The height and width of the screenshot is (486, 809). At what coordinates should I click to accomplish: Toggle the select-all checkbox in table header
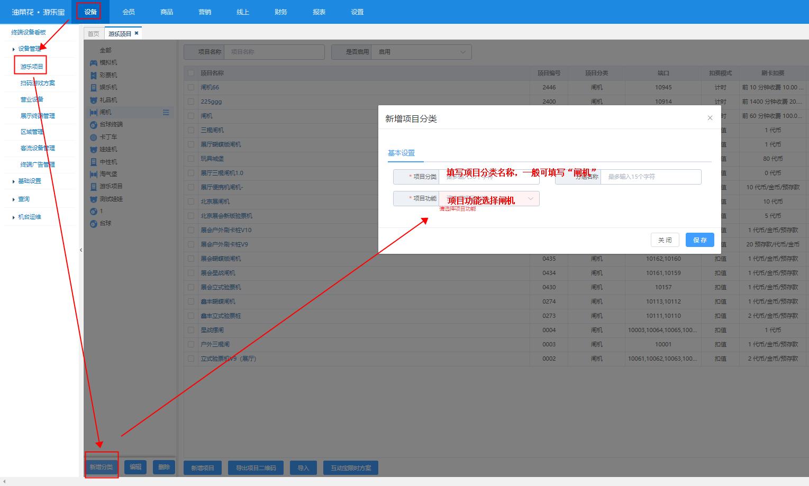pos(191,73)
